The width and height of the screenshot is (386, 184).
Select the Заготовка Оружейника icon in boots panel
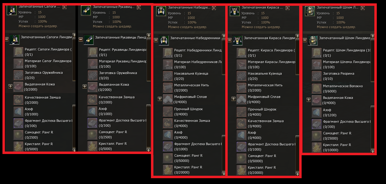(x=18, y=75)
